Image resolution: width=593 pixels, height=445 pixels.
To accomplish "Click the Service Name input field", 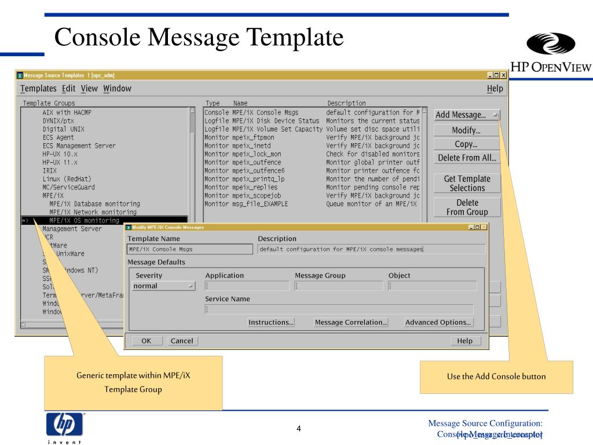I will (x=339, y=309).
